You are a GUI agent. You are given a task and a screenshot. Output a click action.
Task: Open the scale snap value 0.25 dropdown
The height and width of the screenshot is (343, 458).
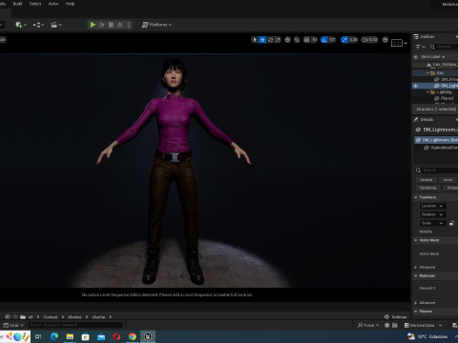(353, 40)
